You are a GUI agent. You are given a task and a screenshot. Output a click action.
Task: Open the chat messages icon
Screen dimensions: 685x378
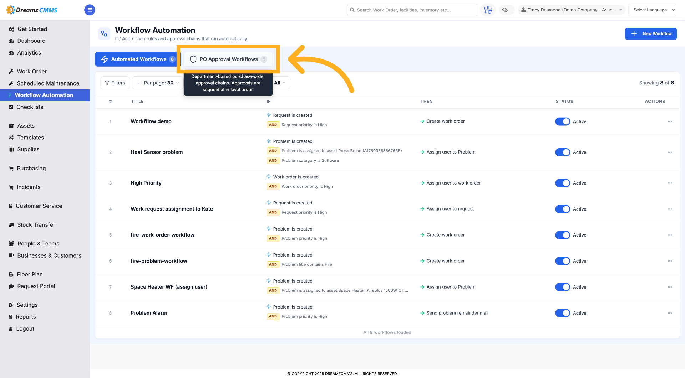505,10
